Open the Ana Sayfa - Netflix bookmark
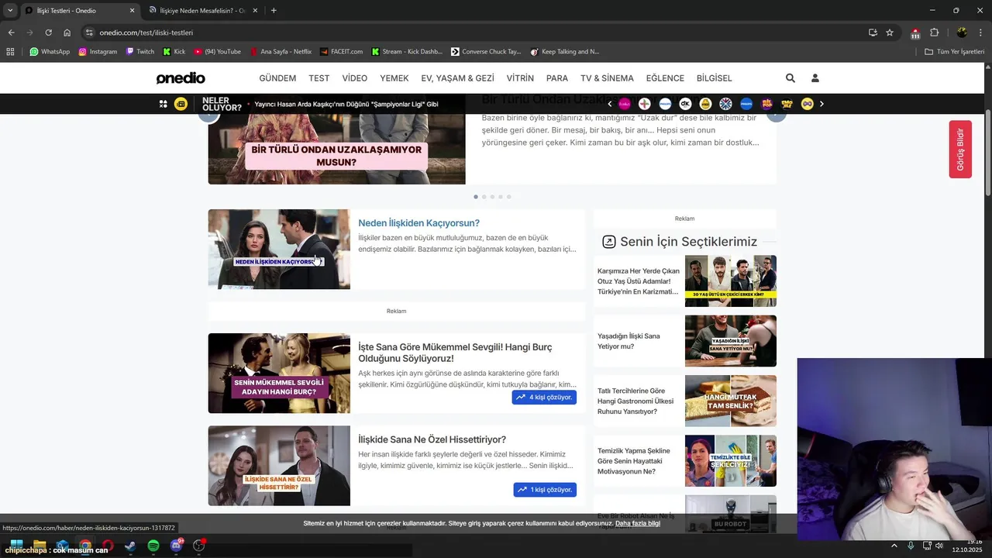Viewport: 992px width, 558px height. (281, 52)
